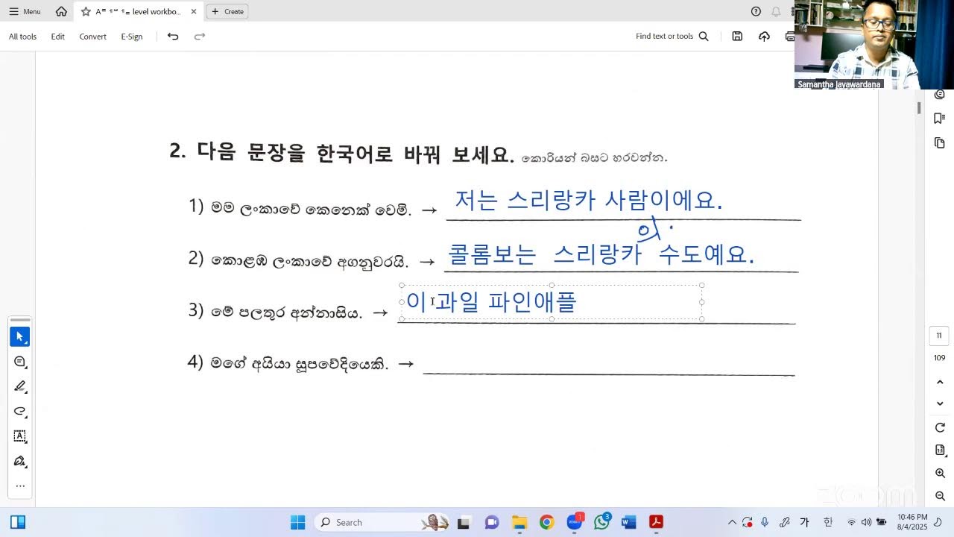Viewport: 954px width, 537px height.
Task: Open Wi-Fi network settings tray icon
Action: 852,522
